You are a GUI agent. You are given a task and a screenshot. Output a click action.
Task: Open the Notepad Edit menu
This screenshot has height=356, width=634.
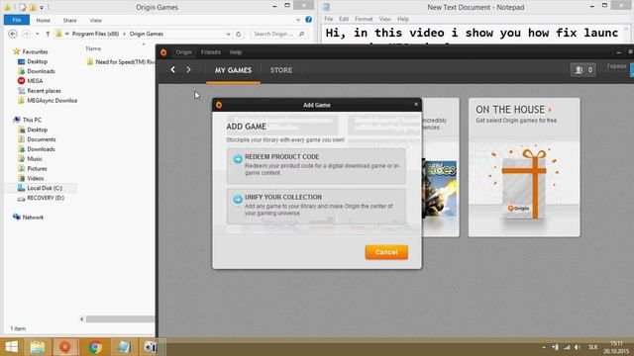click(344, 19)
